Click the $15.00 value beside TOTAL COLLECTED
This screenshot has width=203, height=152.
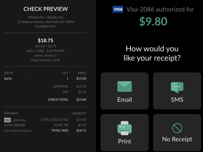tap(81, 120)
